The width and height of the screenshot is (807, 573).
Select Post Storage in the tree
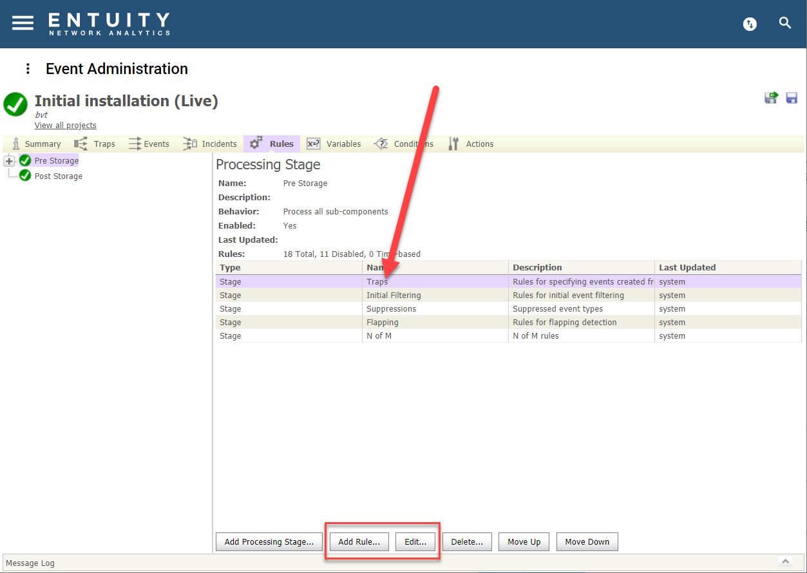[59, 176]
